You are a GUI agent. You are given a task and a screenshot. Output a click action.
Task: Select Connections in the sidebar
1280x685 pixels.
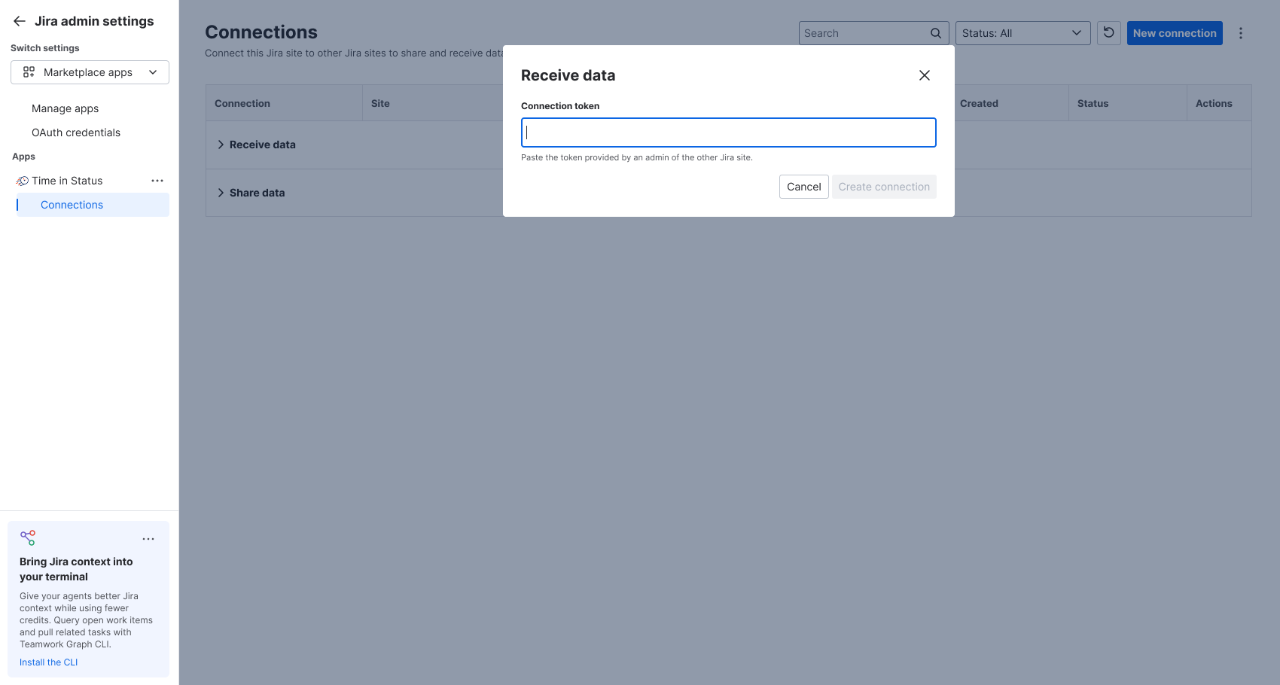coord(93,205)
